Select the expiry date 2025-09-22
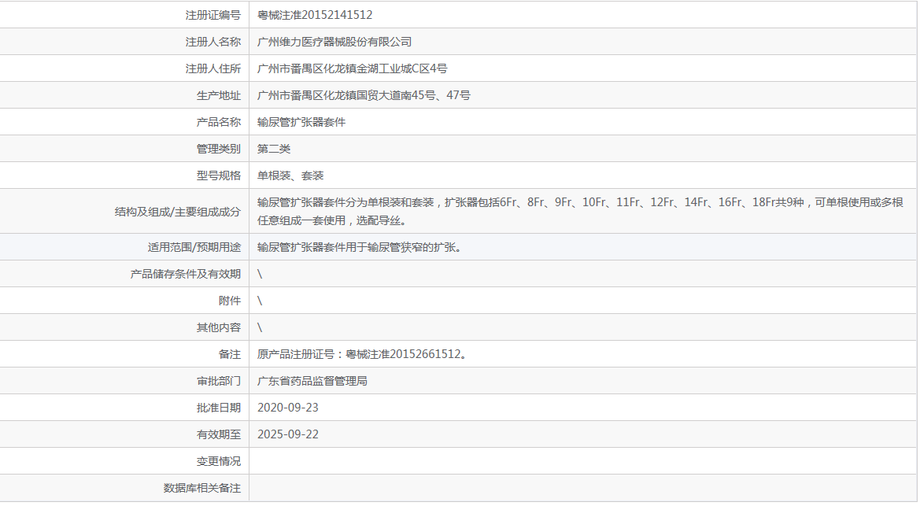Screen dimensions: 920x506 pos(288,434)
